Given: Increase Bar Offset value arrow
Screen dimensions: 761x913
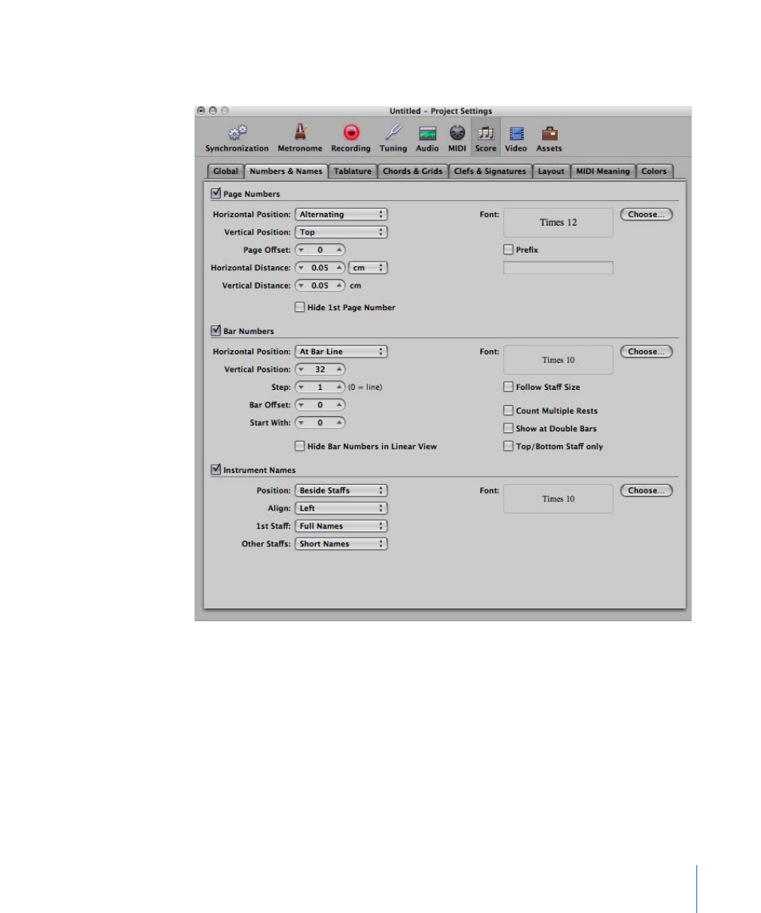Looking at the screenshot, I should [339, 405].
